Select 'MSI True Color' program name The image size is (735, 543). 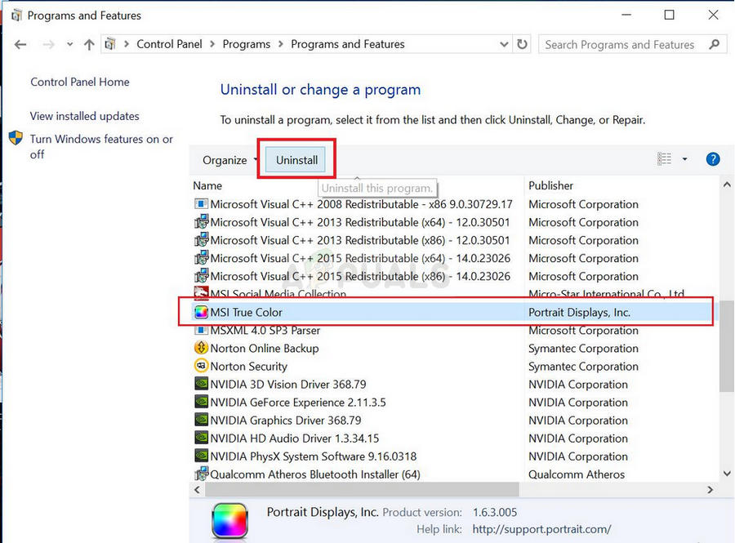point(246,312)
